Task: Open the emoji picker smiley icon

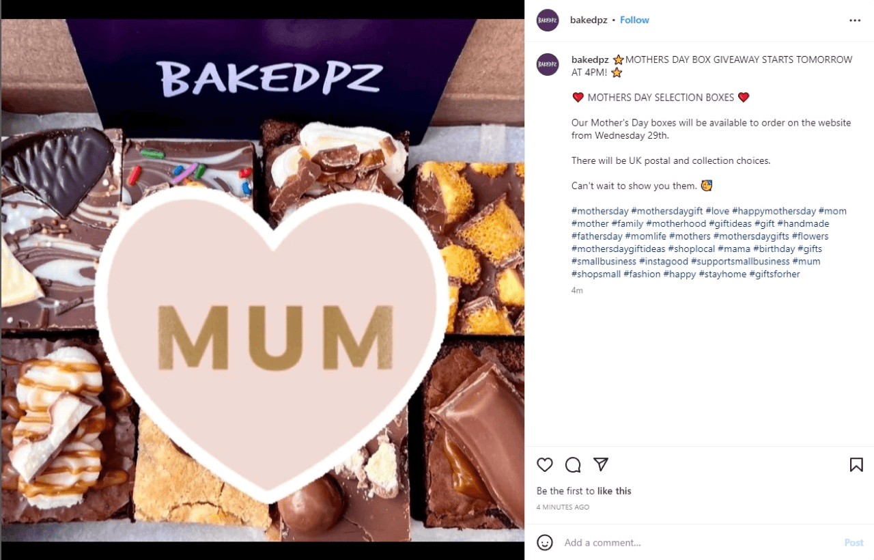Action: tap(545, 542)
